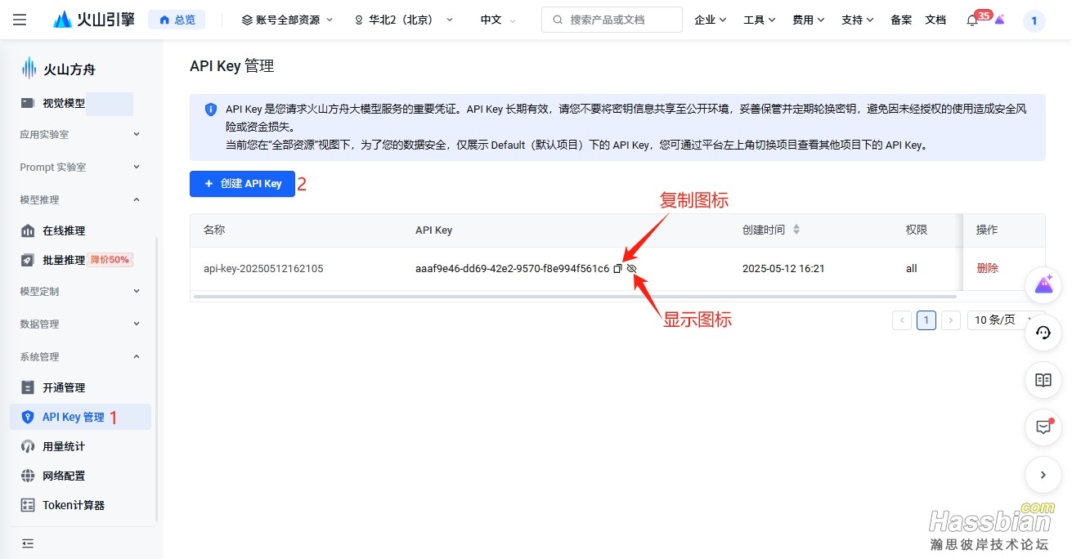This screenshot has height=559, width=1072.
Task: Click the 权限 column header
Action: [x=917, y=230]
